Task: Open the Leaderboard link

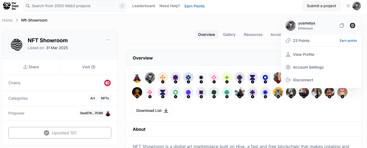Action: point(144,6)
